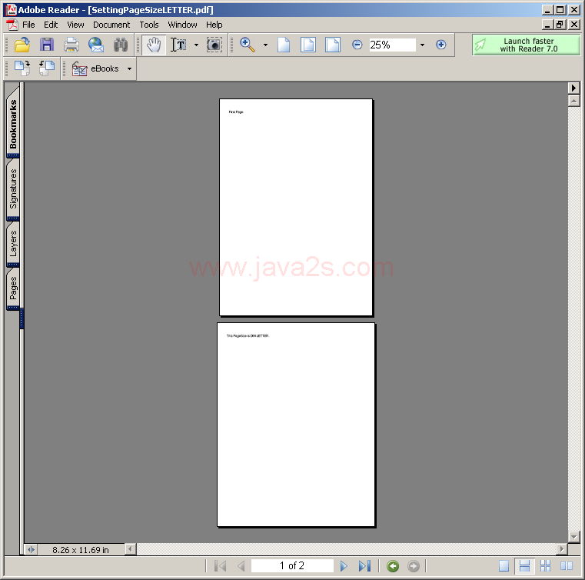Click horizontal scrollbar left arrow
Viewport: 585px width, 580px height.
(x=130, y=548)
